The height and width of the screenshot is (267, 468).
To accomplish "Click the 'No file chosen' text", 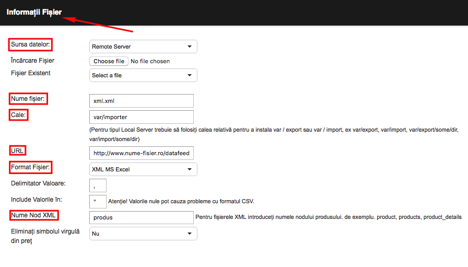I will point(150,61).
